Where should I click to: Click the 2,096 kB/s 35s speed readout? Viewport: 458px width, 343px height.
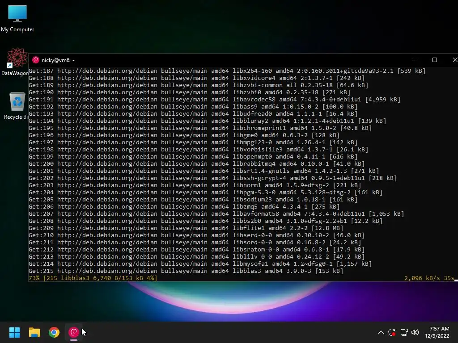point(429,278)
